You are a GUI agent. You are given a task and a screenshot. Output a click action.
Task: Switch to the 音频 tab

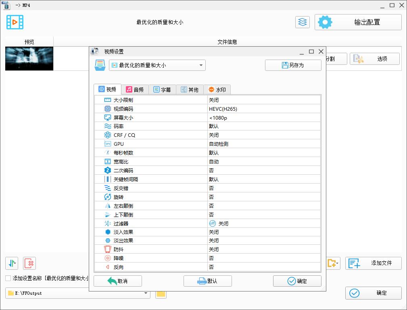135,89
